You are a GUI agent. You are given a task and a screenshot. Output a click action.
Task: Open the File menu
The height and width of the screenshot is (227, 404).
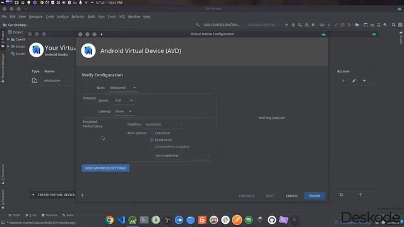(4, 16)
